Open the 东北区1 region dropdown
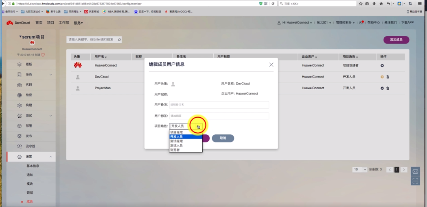 click(324, 23)
